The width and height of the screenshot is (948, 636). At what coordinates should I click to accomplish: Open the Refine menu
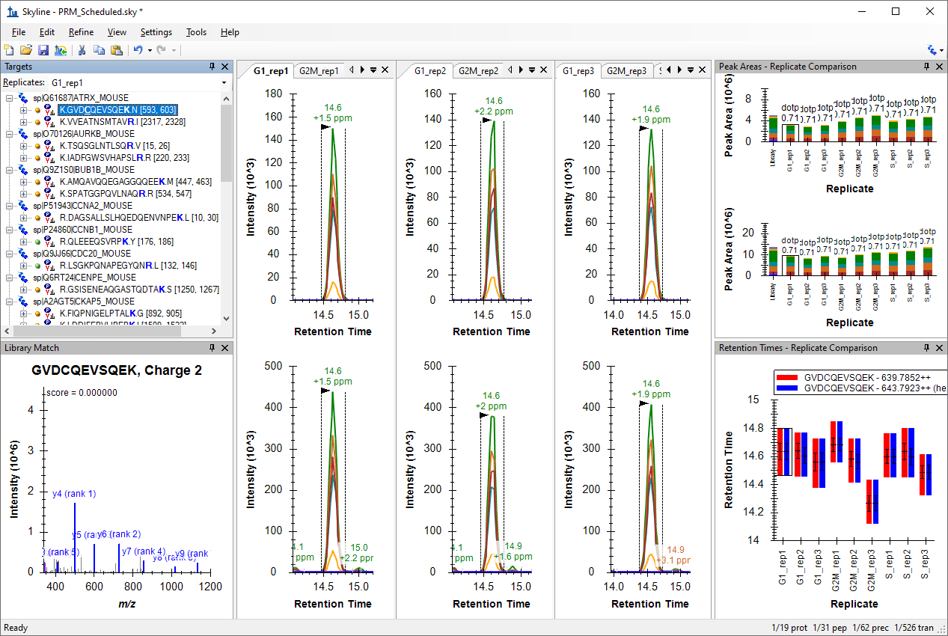tap(81, 32)
